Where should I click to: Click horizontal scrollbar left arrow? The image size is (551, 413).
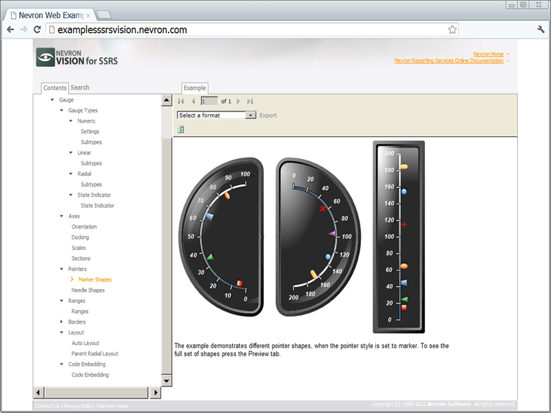point(39,392)
